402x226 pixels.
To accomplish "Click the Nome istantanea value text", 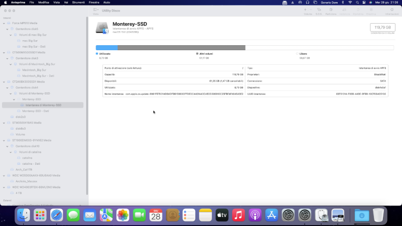I will 184,94.
